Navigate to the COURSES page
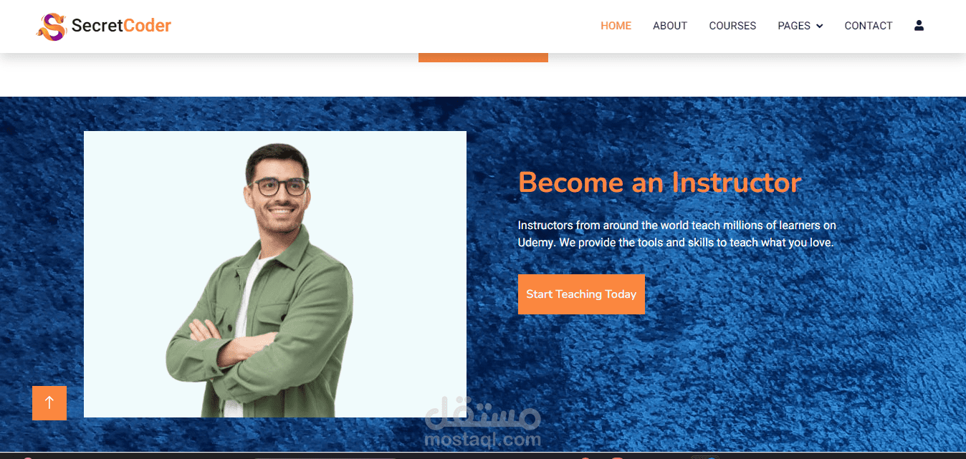The image size is (966, 459). tap(732, 26)
